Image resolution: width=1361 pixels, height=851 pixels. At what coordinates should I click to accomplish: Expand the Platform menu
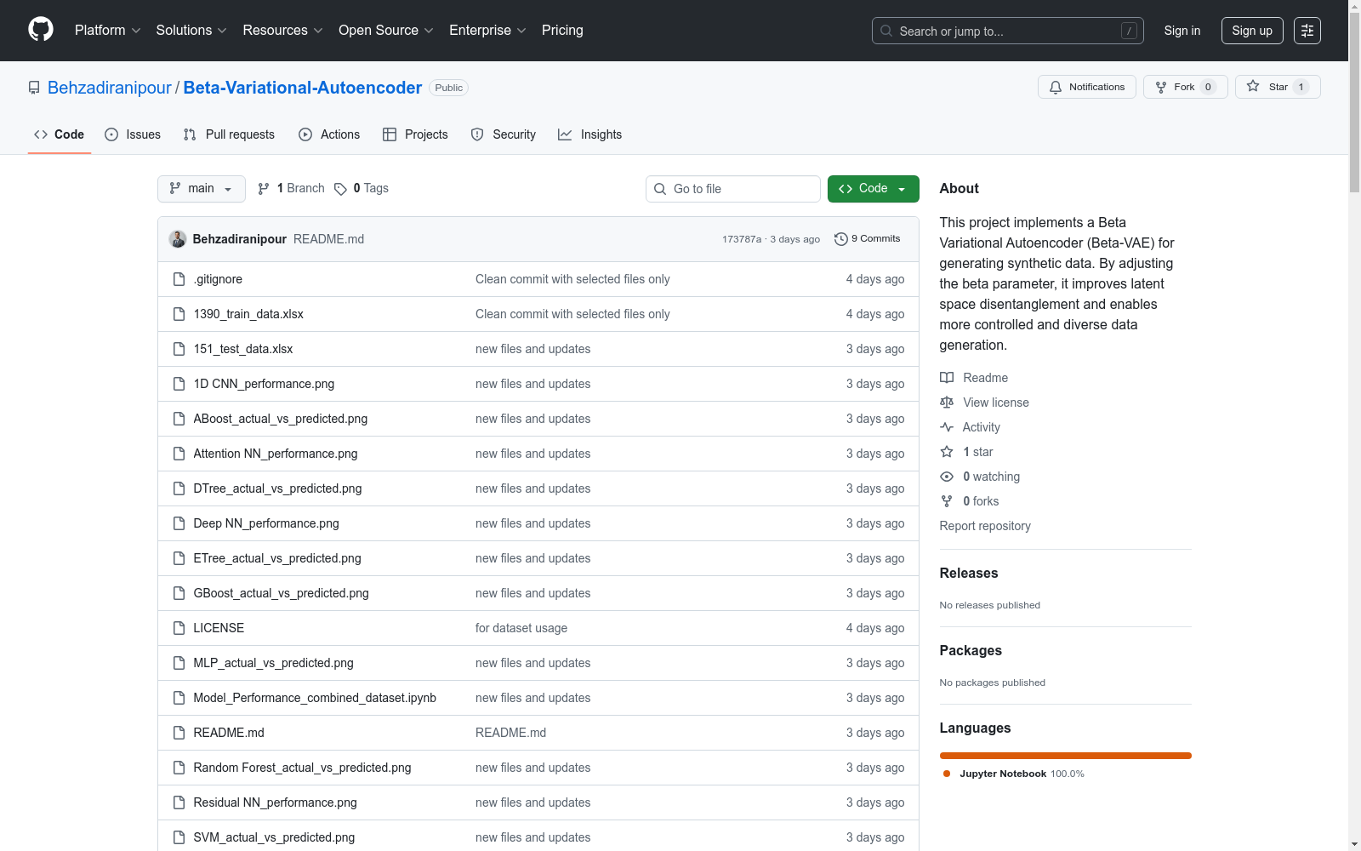tap(107, 31)
